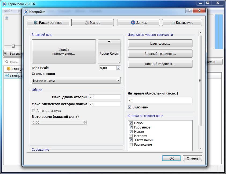Open the Расширенные settings tab with gear icon
The image size is (226, 174).
48,23
